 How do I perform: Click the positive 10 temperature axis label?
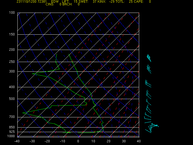point(93,141)
